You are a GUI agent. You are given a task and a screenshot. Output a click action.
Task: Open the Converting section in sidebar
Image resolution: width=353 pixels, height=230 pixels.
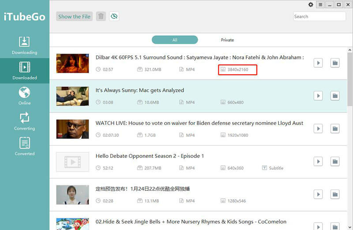(x=25, y=121)
